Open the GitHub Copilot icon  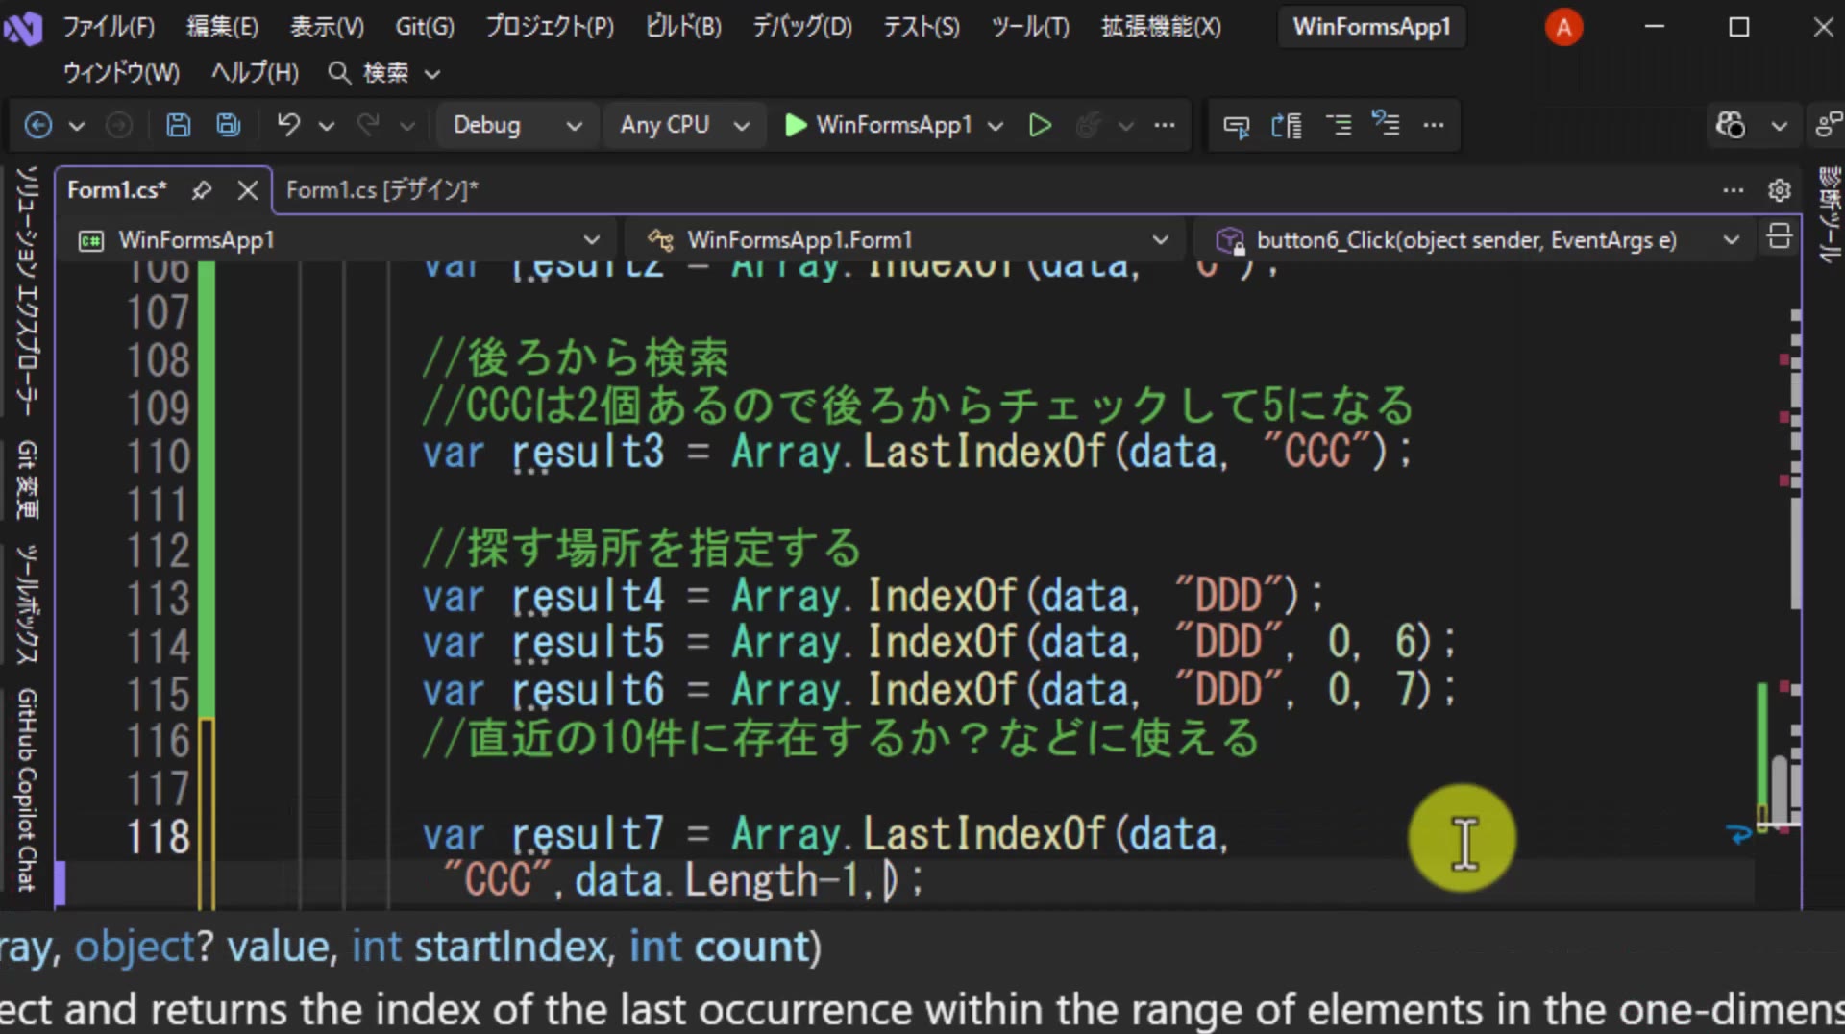(1731, 125)
